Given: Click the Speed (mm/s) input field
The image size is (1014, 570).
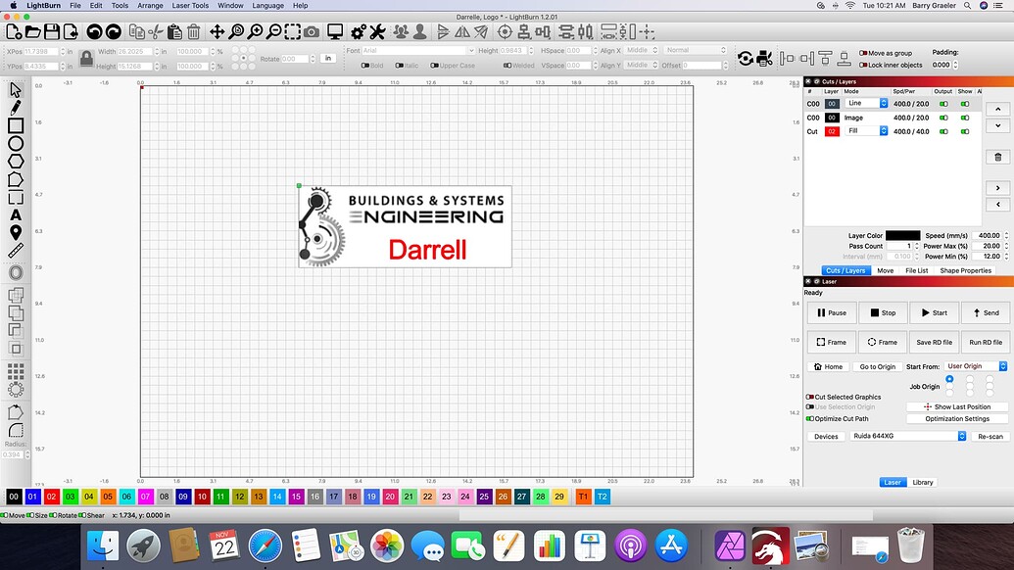Looking at the screenshot, I should 987,235.
